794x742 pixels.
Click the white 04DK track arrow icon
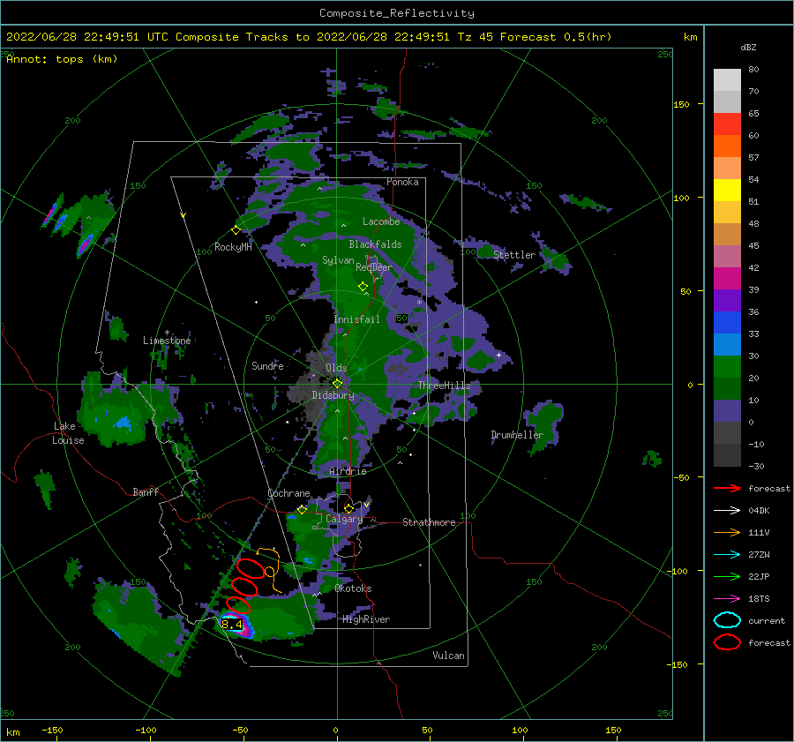coord(727,510)
